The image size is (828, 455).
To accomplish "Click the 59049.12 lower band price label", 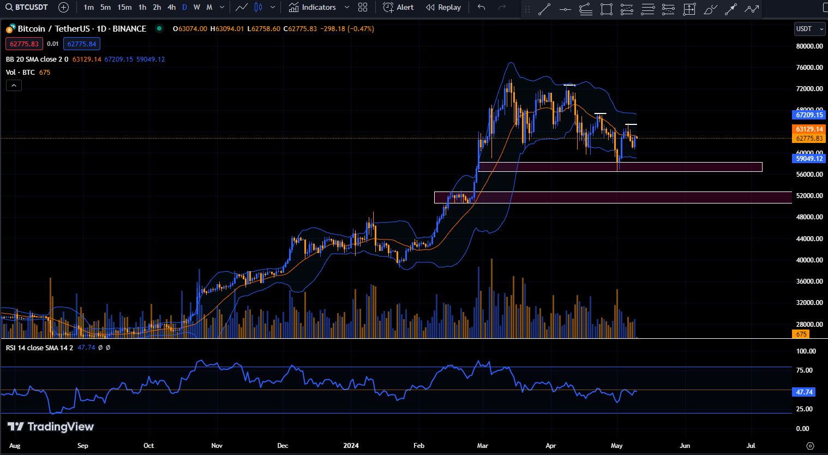I will tap(809, 158).
